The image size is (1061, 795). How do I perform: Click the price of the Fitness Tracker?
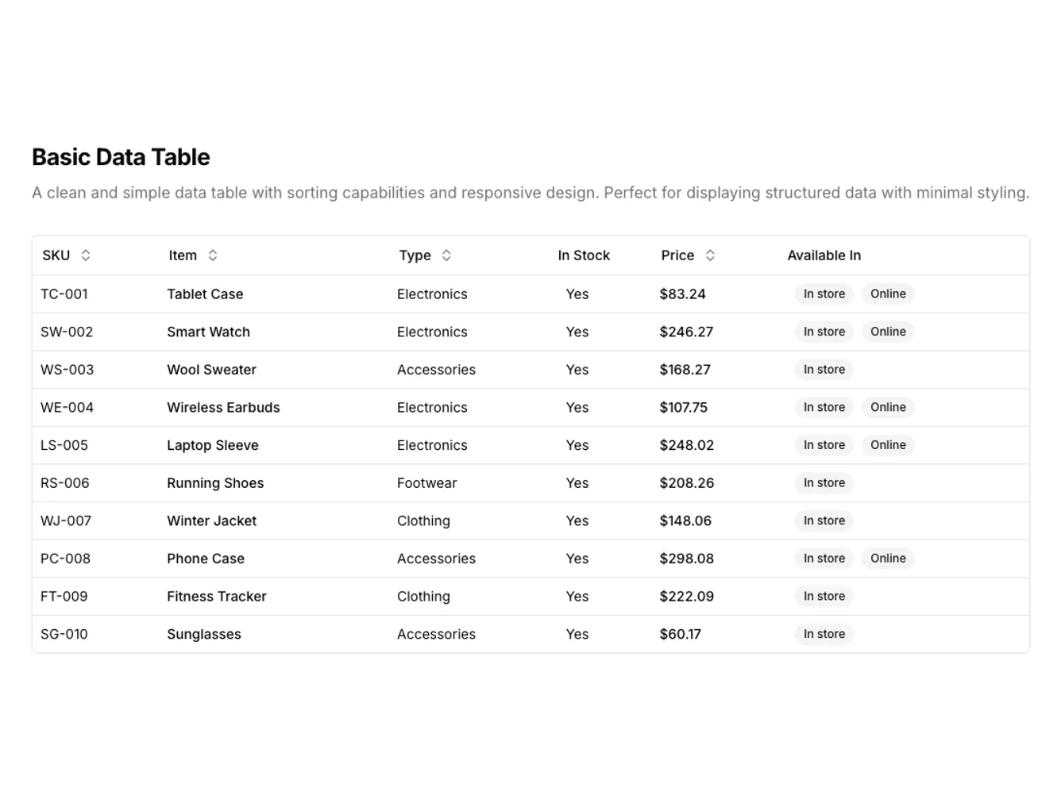pyautogui.click(x=686, y=596)
